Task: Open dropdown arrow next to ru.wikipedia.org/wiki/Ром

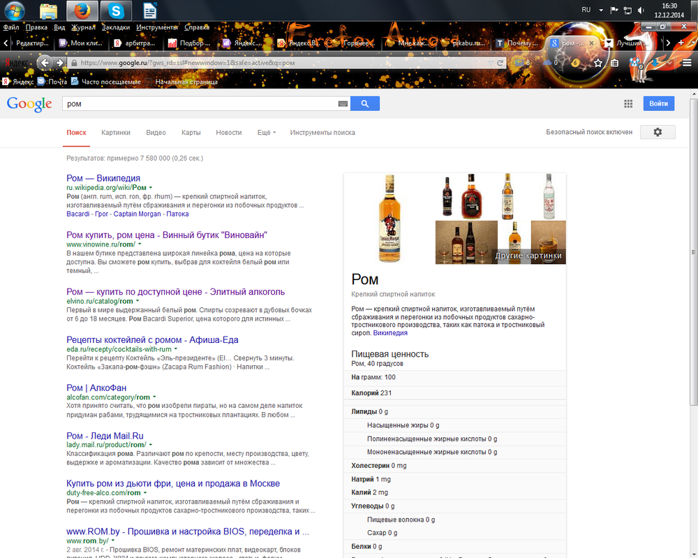Action: 151,187
